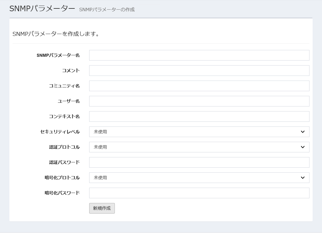The width and height of the screenshot is (322, 242).
Task: Click the ユーザー名 label
Action: tap(69, 101)
